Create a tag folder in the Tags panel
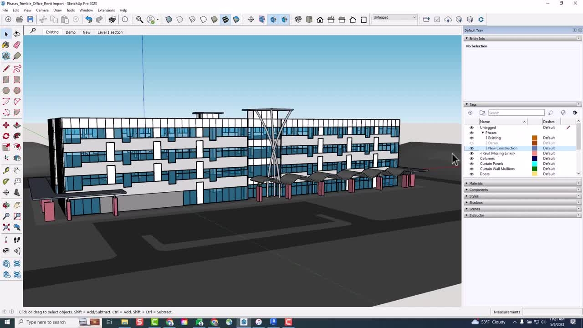Viewport: 583px width, 328px height. pos(482,113)
